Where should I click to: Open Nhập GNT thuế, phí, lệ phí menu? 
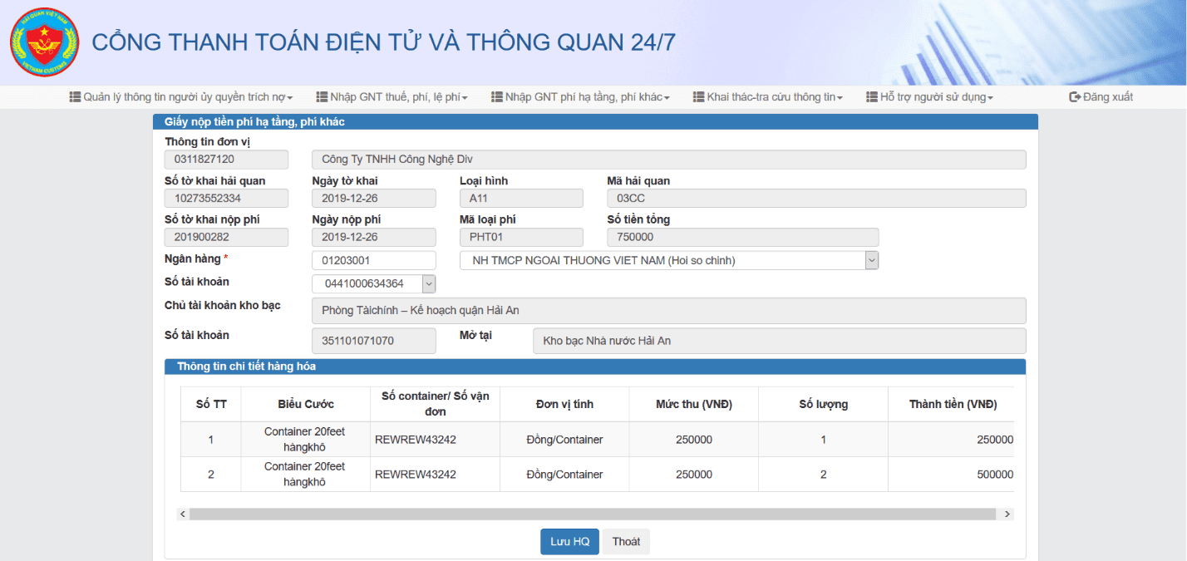pyautogui.click(x=392, y=97)
